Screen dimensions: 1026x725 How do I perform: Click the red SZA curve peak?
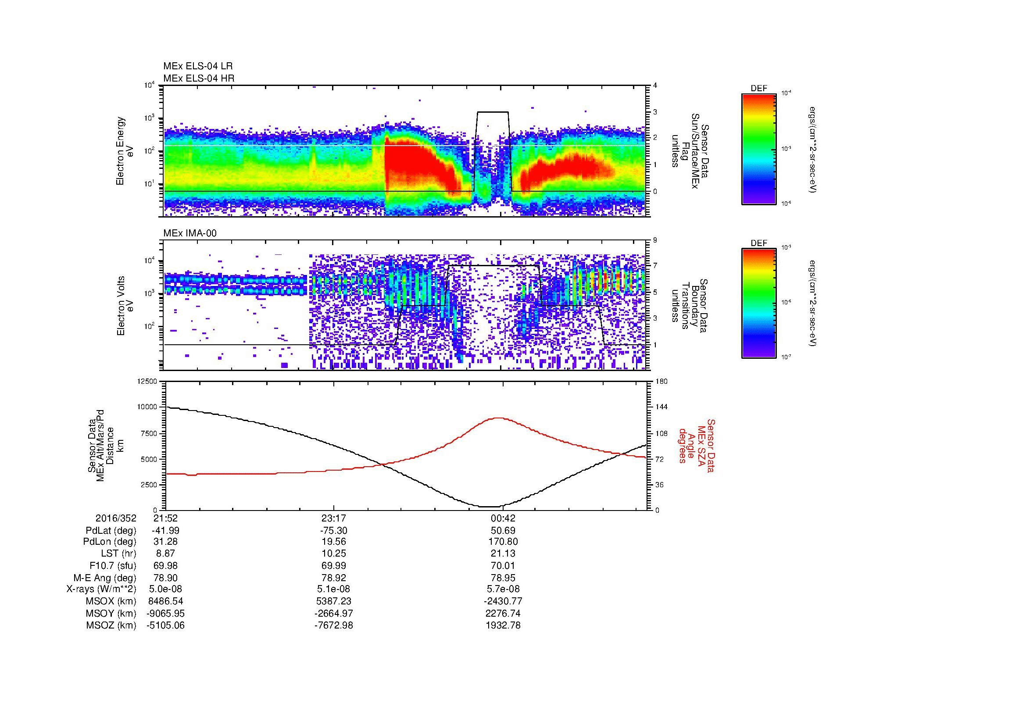498,418
